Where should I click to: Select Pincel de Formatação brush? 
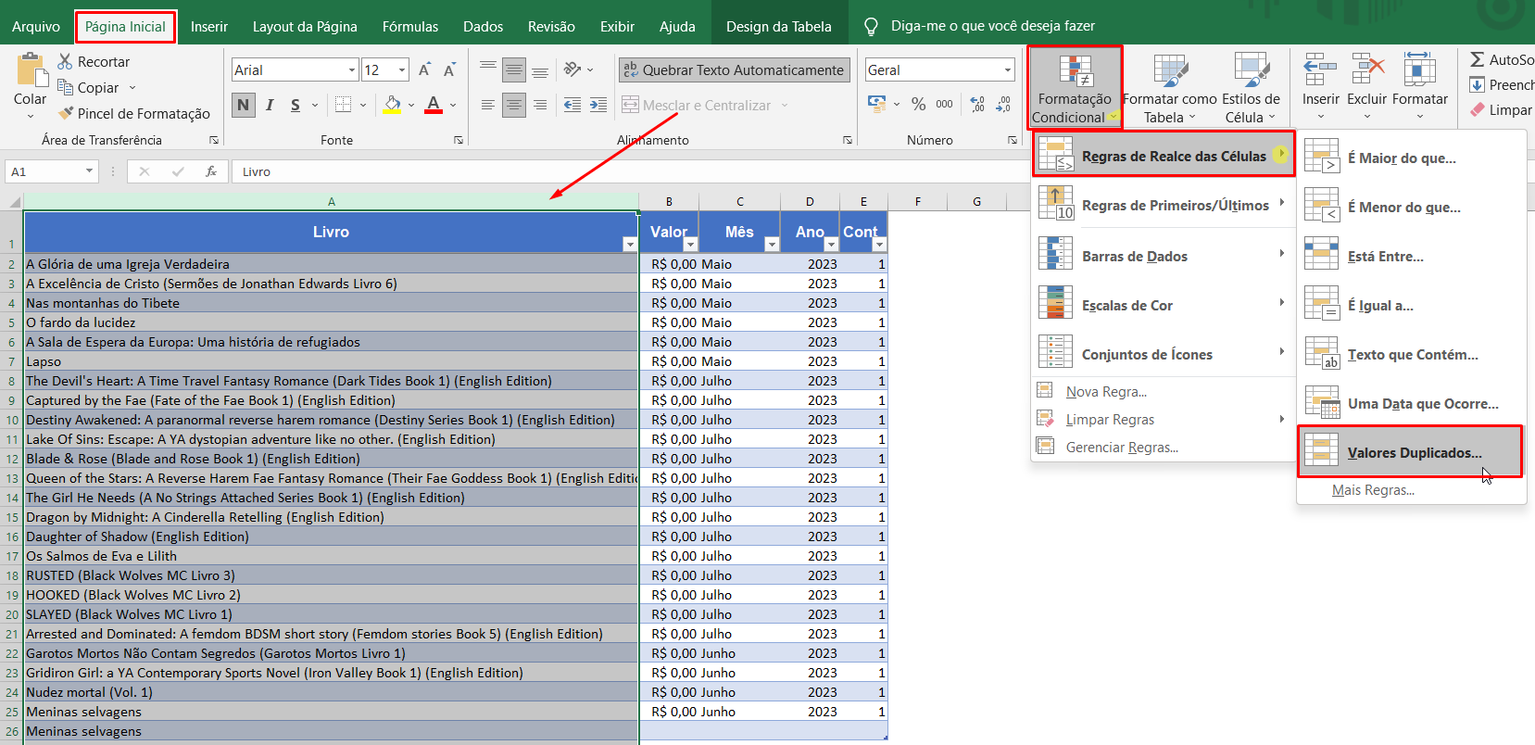[x=65, y=113]
